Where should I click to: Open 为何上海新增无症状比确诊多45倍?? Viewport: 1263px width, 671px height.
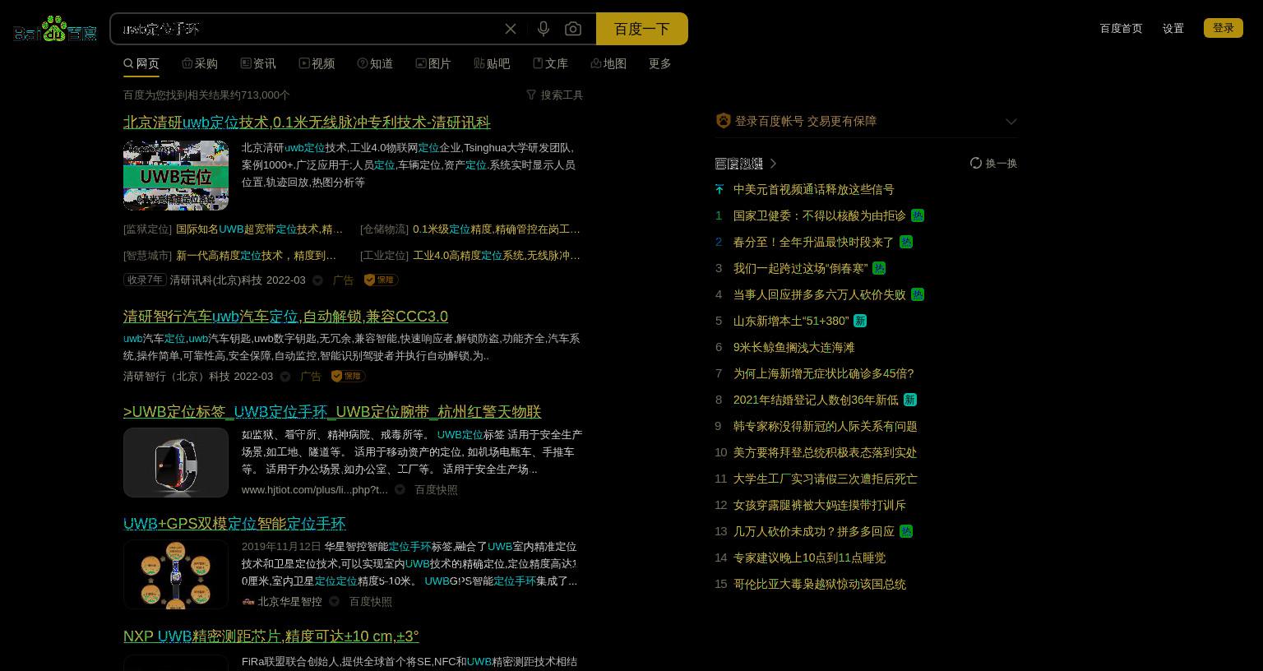click(824, 374)
